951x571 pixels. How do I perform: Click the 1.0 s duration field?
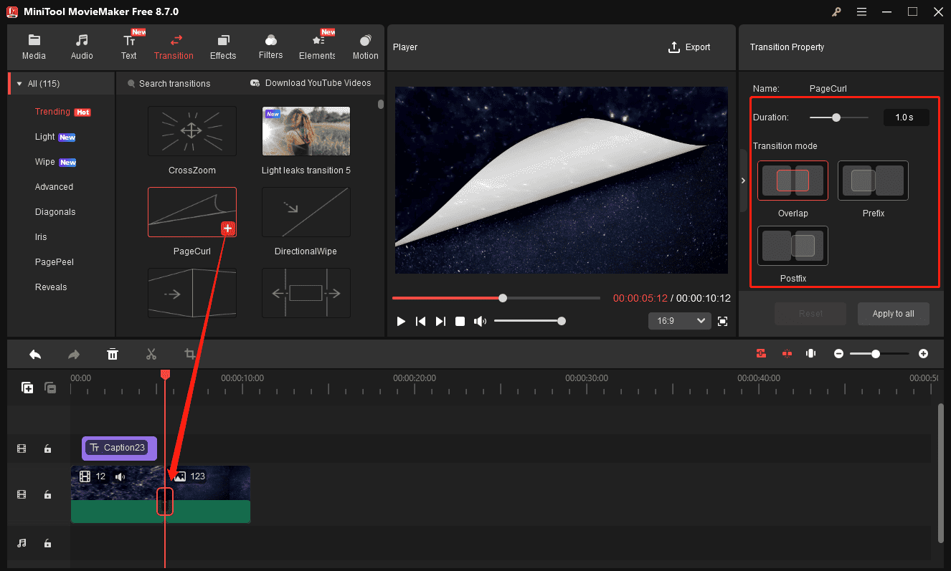(x=906, y=117)
